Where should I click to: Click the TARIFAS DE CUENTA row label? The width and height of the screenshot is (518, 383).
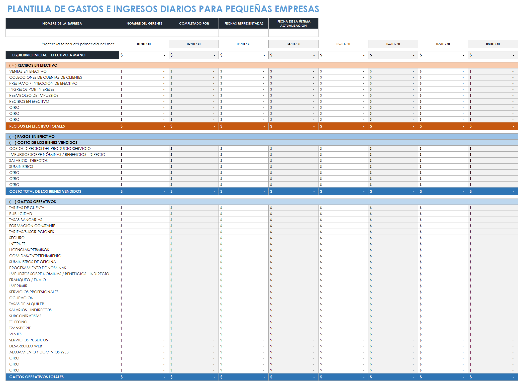pyautogui.click(x=27, y=208)
